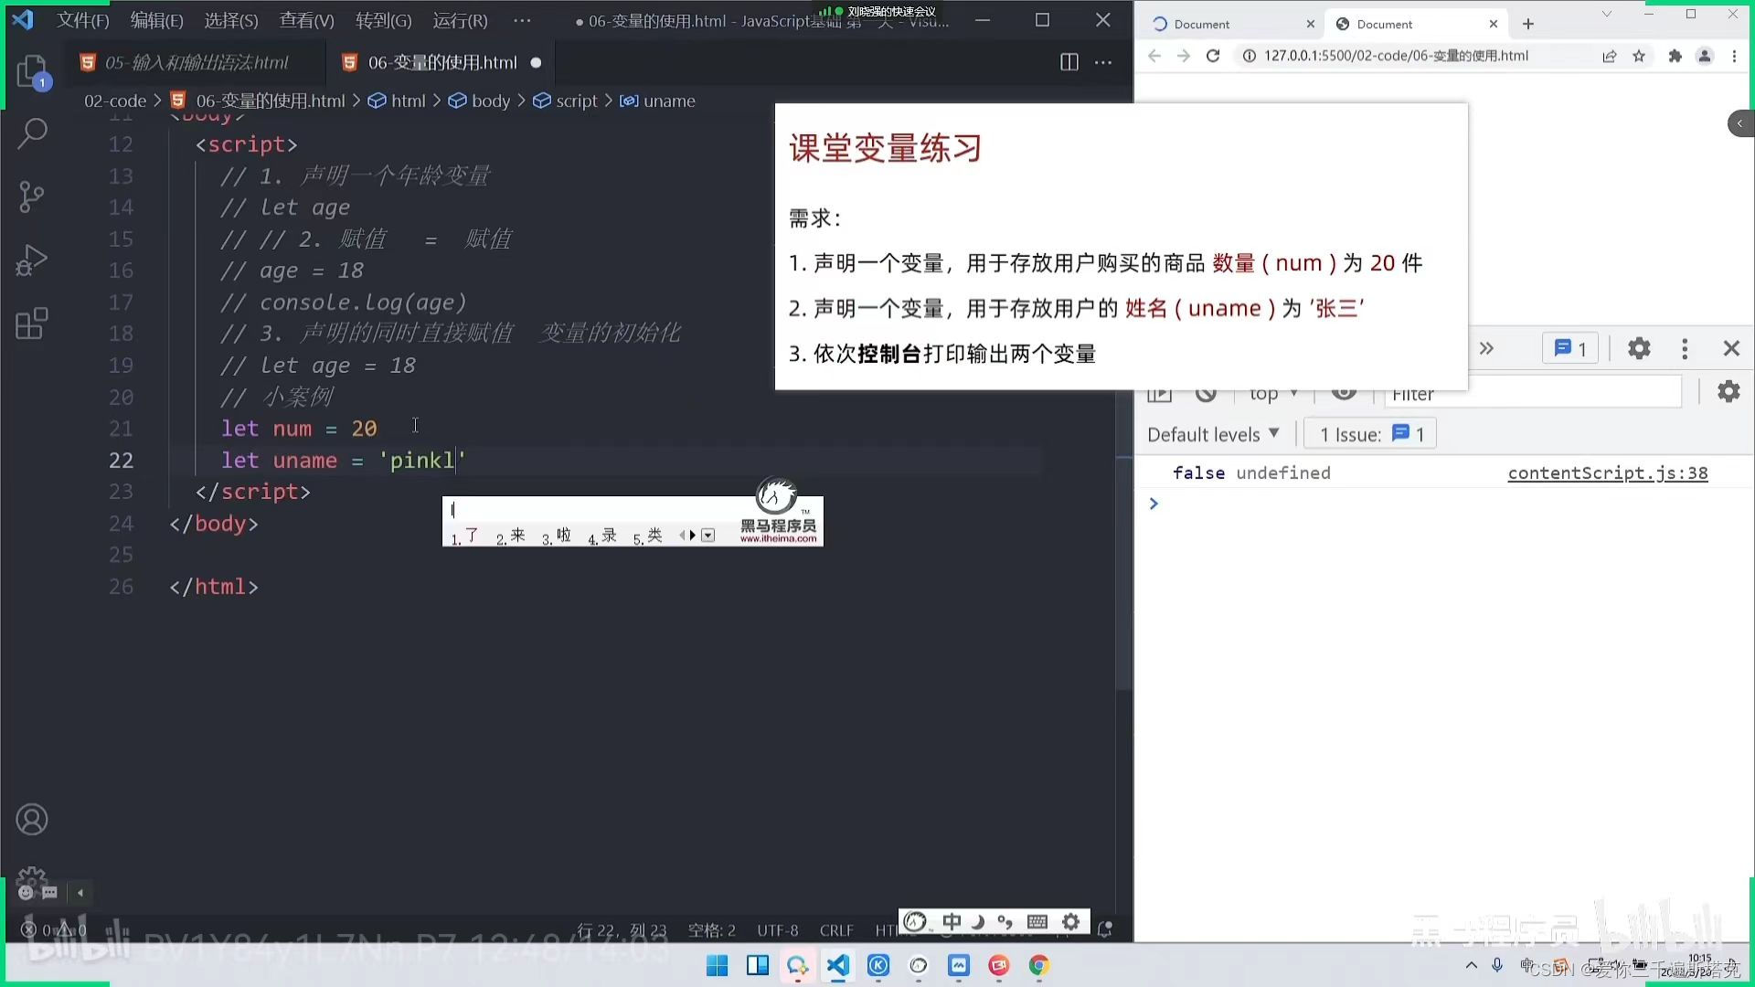Toggle the IME Chinese/English mode button
Screen dimensions: 1755x987
952,922
